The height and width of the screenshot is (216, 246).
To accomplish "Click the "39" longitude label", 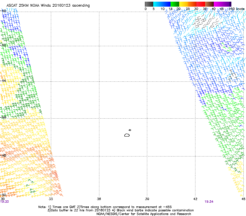I will coord(147,199).
